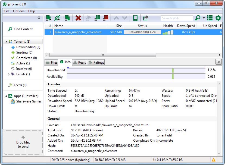Select Apps (1 installed) item

26,96
